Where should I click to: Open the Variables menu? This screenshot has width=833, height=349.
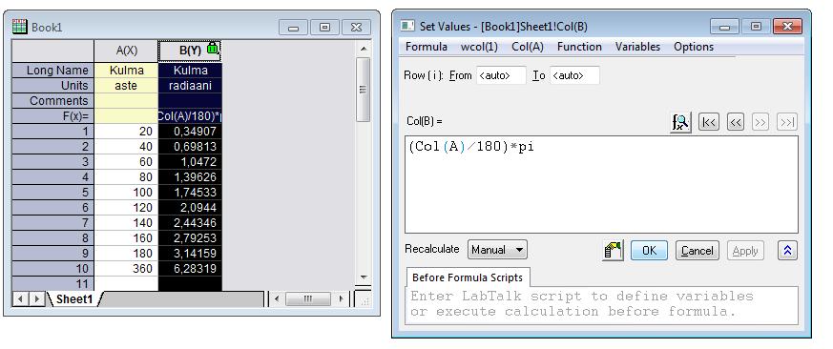tap(637, 47)
